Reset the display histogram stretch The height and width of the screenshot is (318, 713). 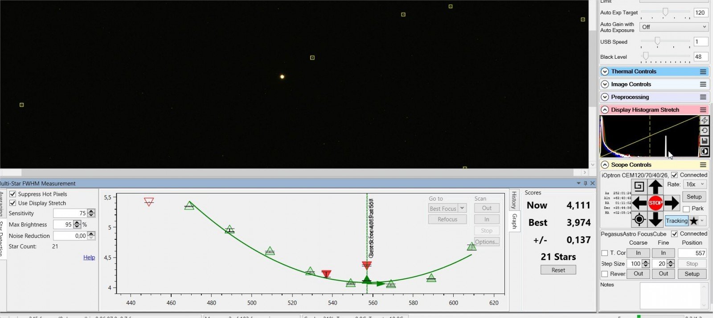(705, 131)
